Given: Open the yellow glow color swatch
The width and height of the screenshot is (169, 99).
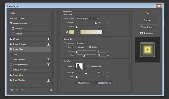Looking at the screenshot, I should pyautogui.click(x=72, y=32).
